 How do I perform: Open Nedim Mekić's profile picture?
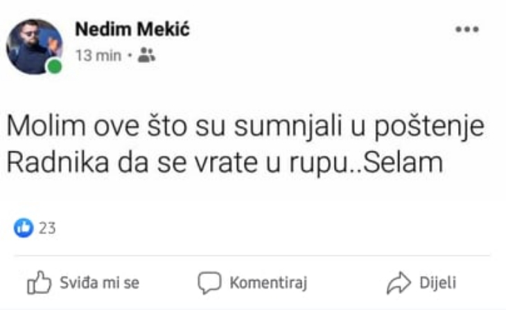(34, 47)
